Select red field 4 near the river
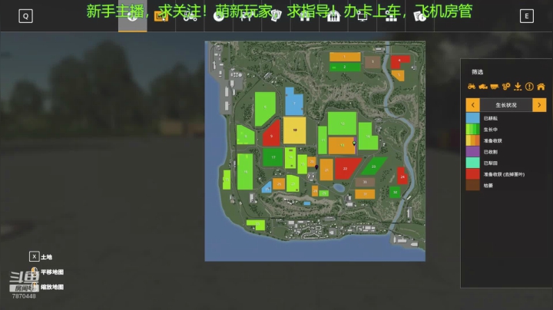 point(399,61)
